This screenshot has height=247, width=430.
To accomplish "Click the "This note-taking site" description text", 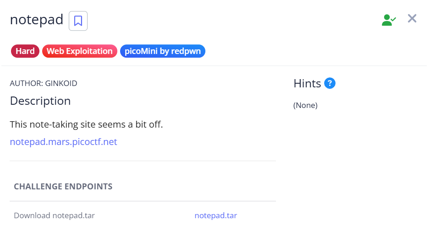I will [x=86, y=124].
